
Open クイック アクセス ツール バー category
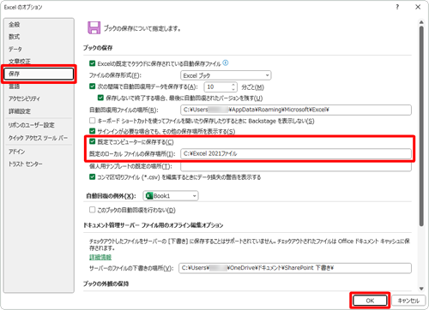39,138
